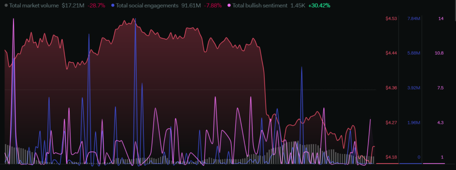The height and width of the screenshot is (170, 456).
Task: Click the $17.21M market volume value
Action: click(73, 5)
